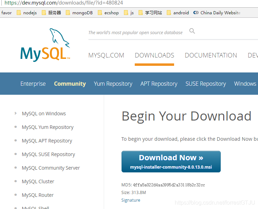258x209 pixels.
Task: Open MySQL APT Repository sidebar link
Action: [x=47, y=141]
